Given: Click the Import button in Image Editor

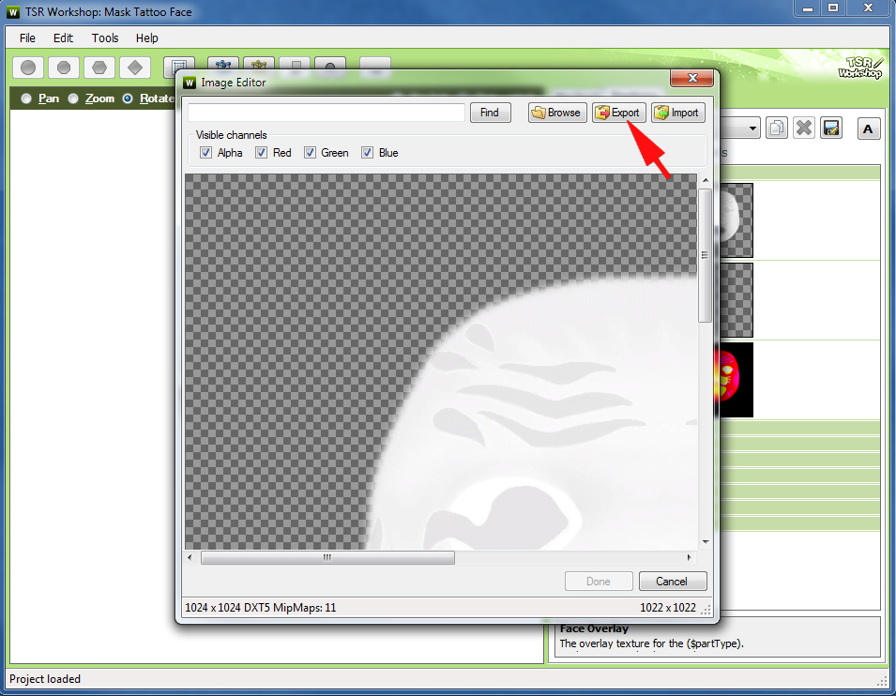Looking at the screenshot, I should [678, 113].
